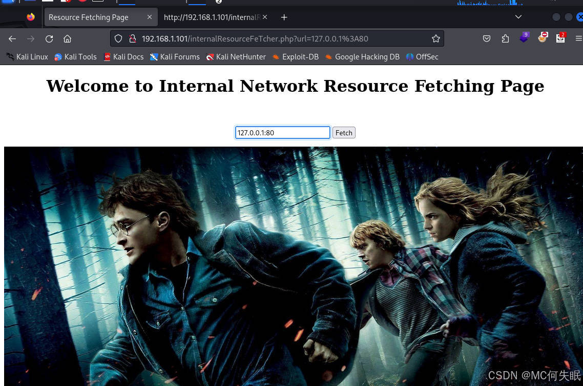Open the Firefox application menu
This screenshot has width=583, height=386.
578,38
